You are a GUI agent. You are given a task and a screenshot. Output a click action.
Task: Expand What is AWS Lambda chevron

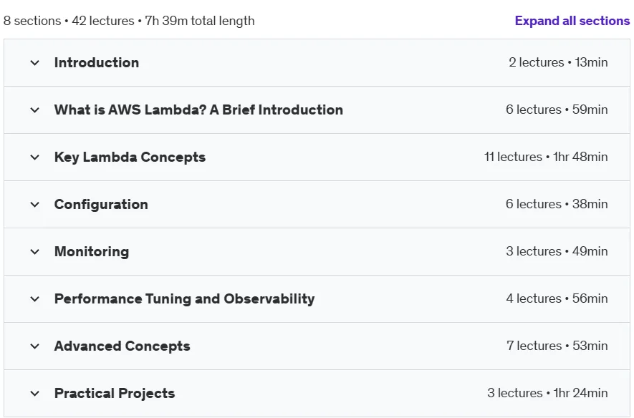point(35,110)
